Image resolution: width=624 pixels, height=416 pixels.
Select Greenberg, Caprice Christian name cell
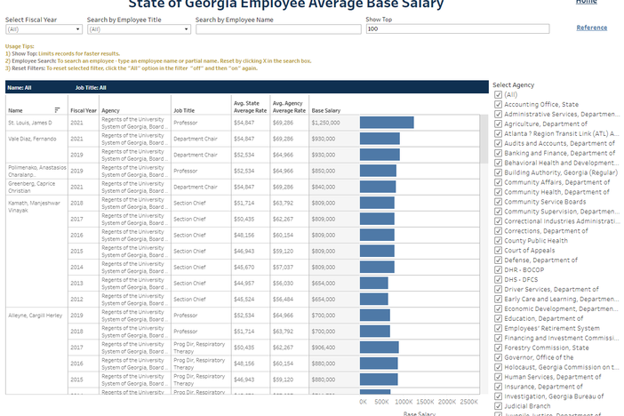pos(36,187)
